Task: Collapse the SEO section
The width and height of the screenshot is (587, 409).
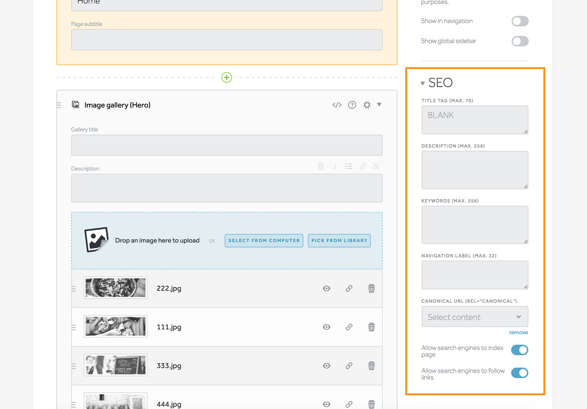Action: 423,83
